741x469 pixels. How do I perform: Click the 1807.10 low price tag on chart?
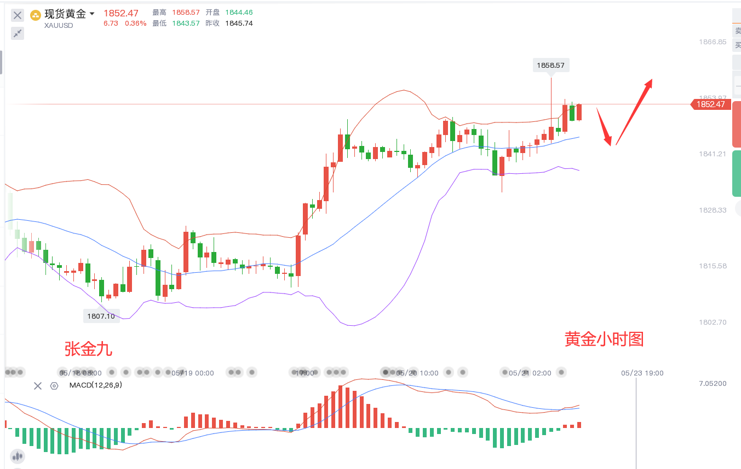101,316
